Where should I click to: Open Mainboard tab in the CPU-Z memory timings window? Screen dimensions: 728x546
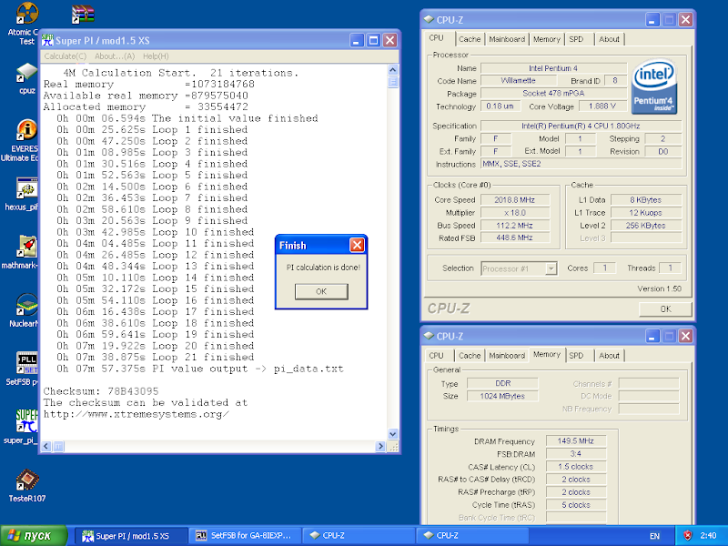click(507, 355)
